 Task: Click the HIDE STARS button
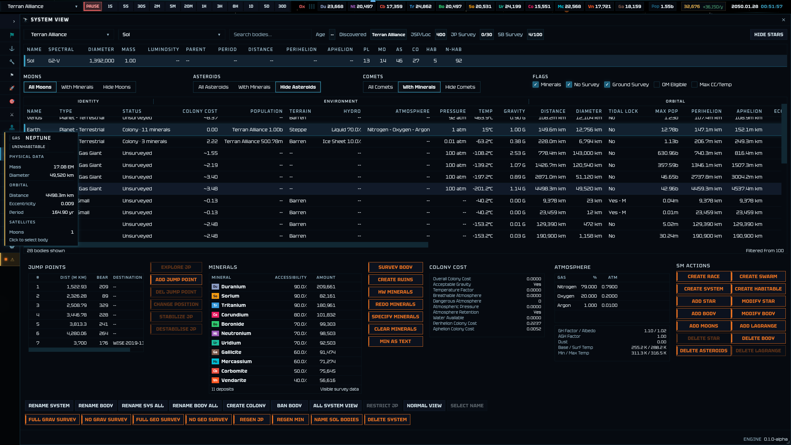(x=768, y=35)
